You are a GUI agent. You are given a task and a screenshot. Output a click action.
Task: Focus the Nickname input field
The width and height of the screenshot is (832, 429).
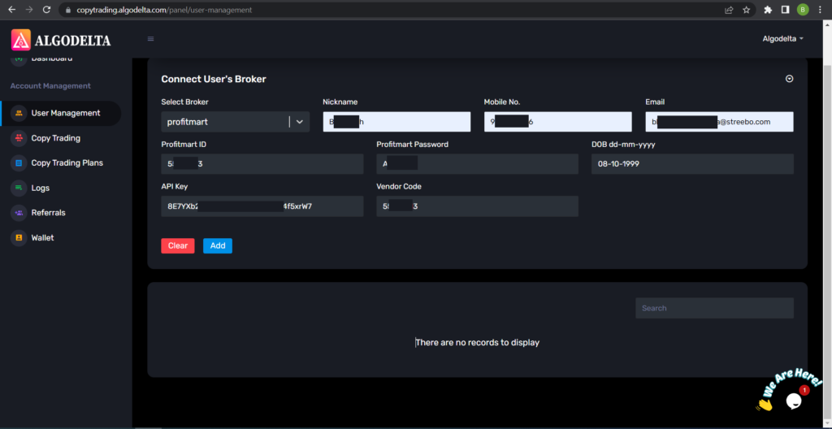point(396,122)
